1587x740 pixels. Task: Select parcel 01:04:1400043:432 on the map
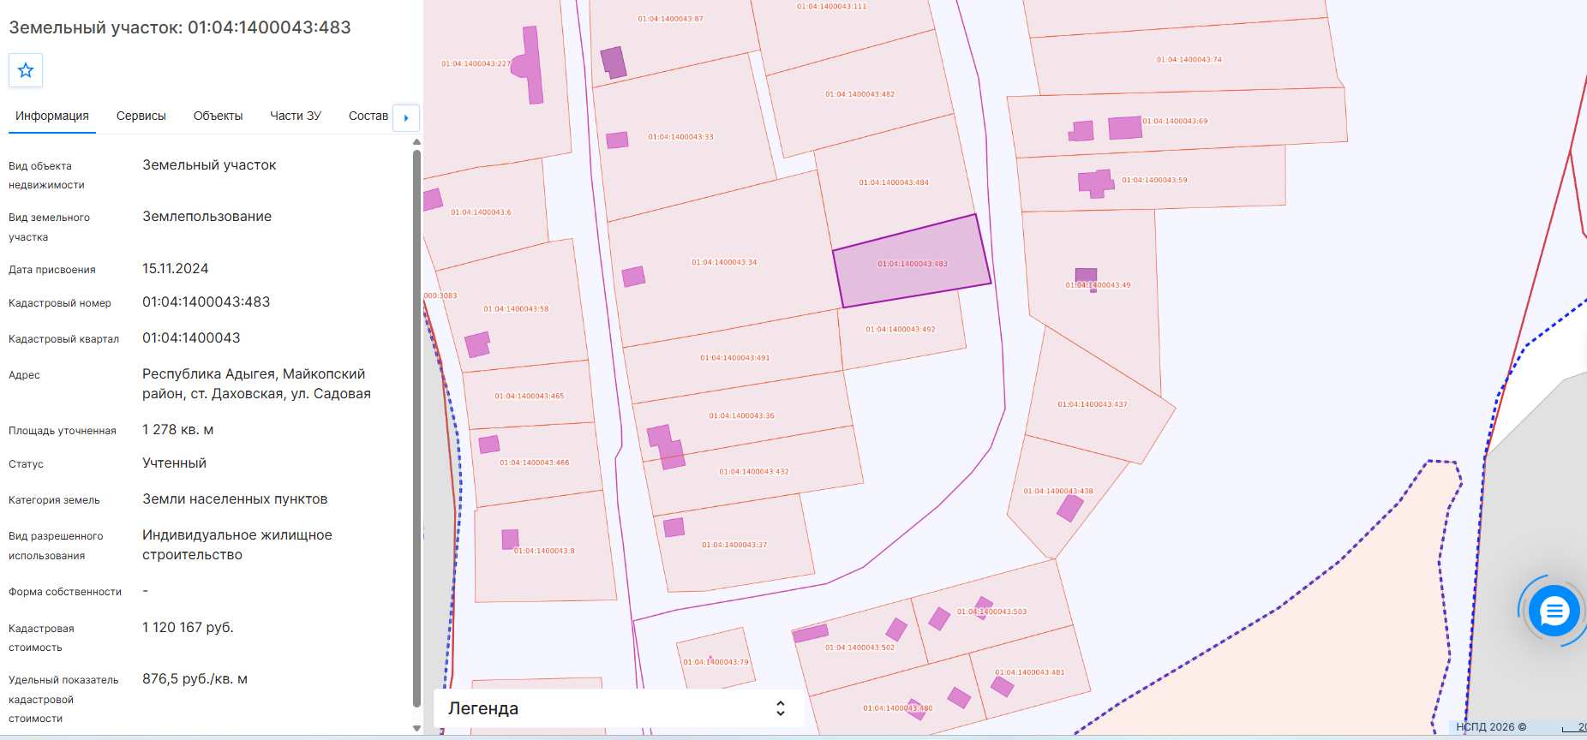754,472
